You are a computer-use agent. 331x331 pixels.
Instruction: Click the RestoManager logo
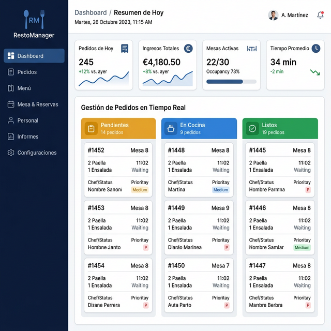pyautogui.click(x=34, y=24)
